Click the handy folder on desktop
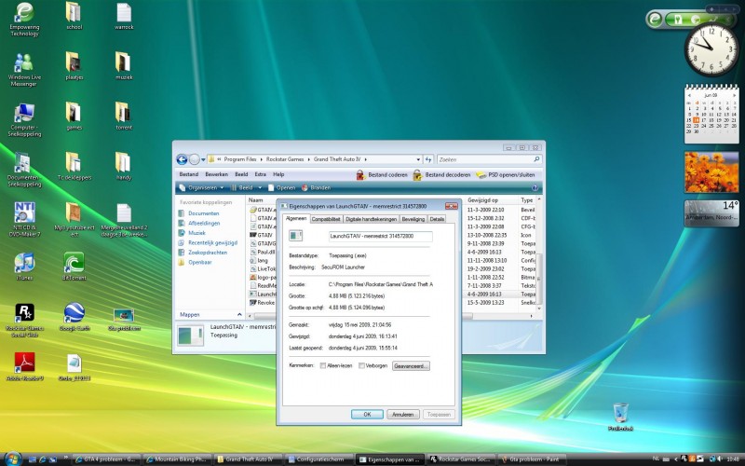 [124, 166]
